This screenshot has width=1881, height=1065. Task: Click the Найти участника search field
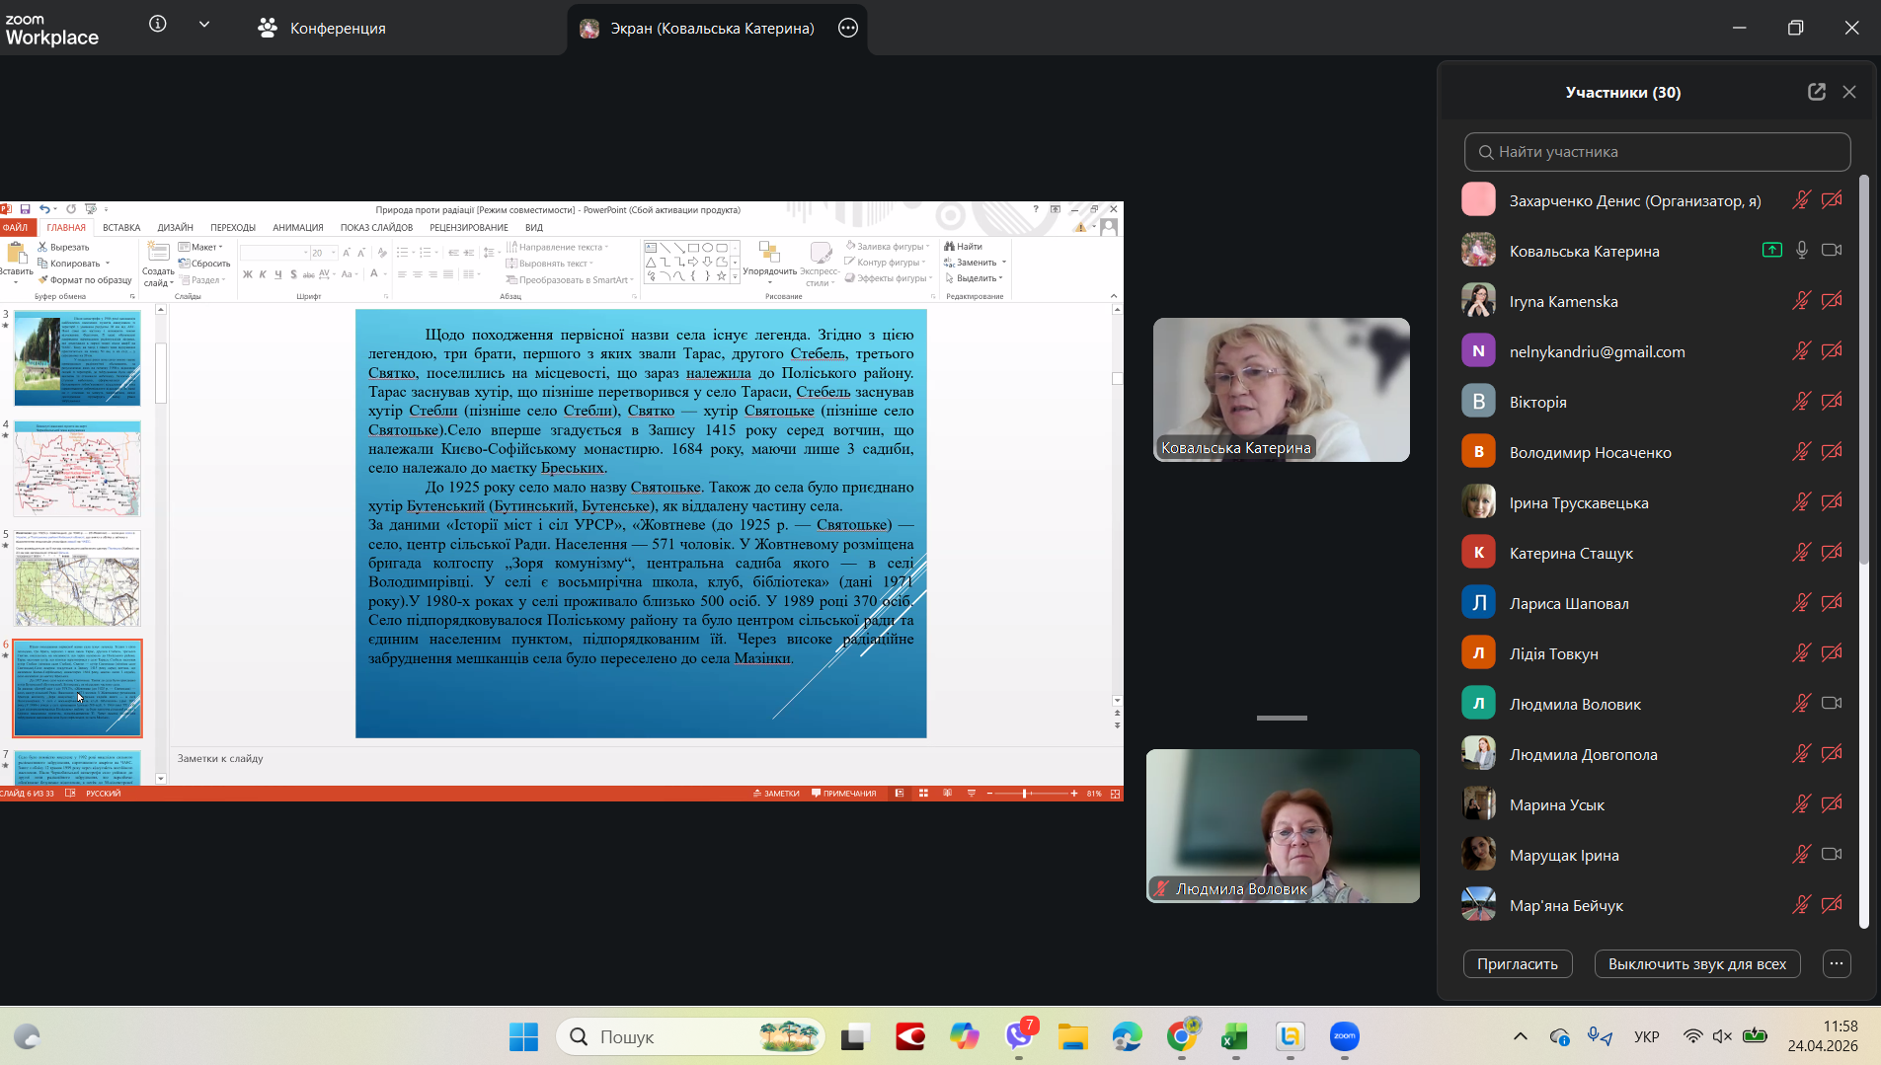pyautogui.click(x=1657, y=152)
